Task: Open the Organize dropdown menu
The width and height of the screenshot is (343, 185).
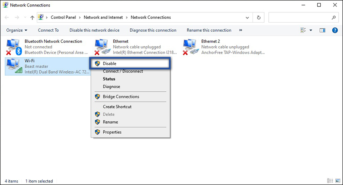Action: click(x=17, y=30)
